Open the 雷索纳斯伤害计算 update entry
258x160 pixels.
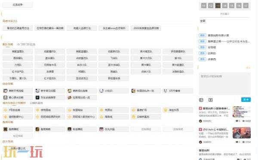coord(218,36)
